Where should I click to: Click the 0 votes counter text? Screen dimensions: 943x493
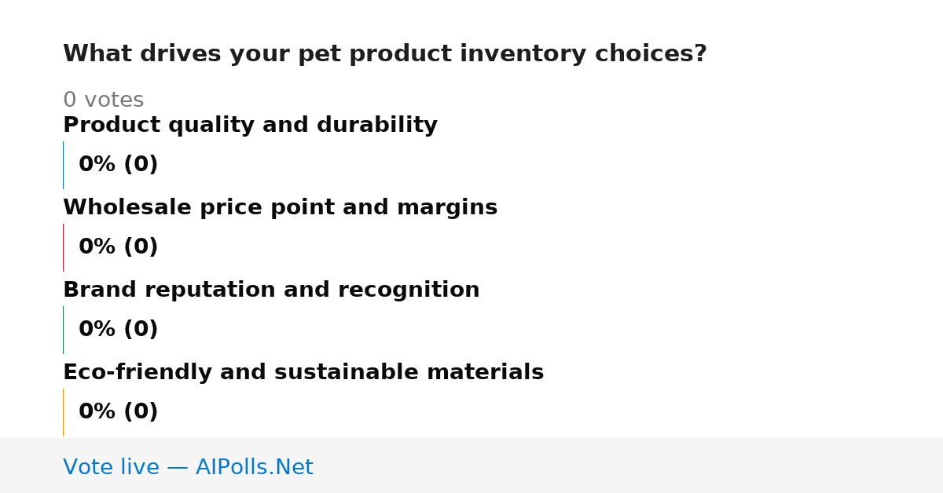click(x=103, y=100)
